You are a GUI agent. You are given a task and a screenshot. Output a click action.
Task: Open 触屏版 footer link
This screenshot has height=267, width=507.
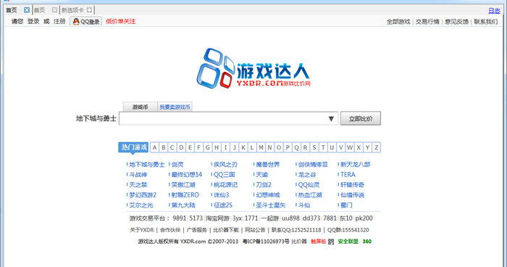pos(318,242)
